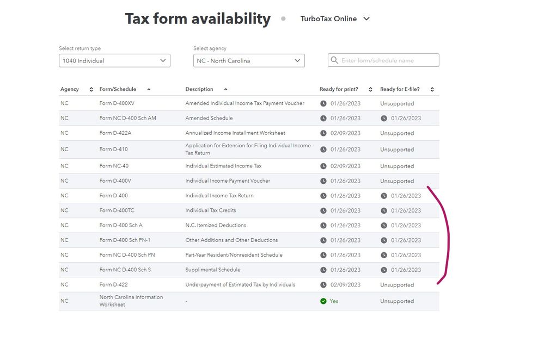Expand the NC - North Carolina agency dropdown
Screen dimensions: 544x342
tap(249, 60)
